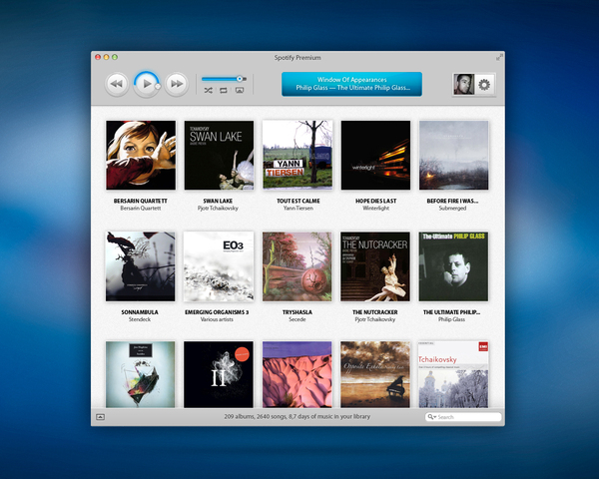This screenshot has width=599, height=479.
Task: Click the SONNAMBULA album title
Action: pos(140,312)
